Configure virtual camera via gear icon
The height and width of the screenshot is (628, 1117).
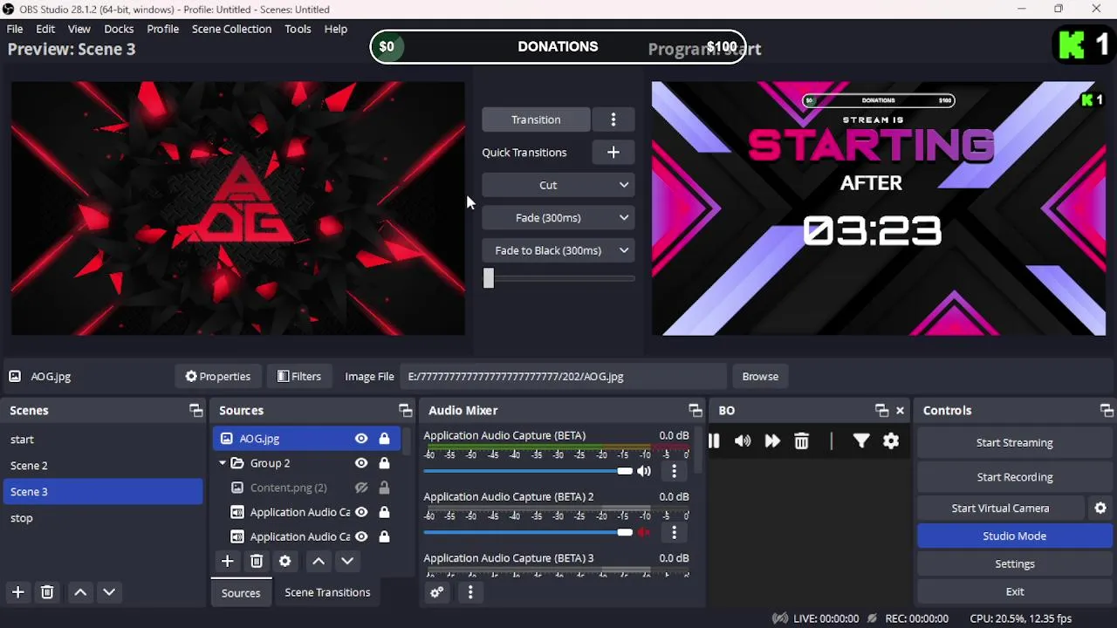[x=1100, y=508]
